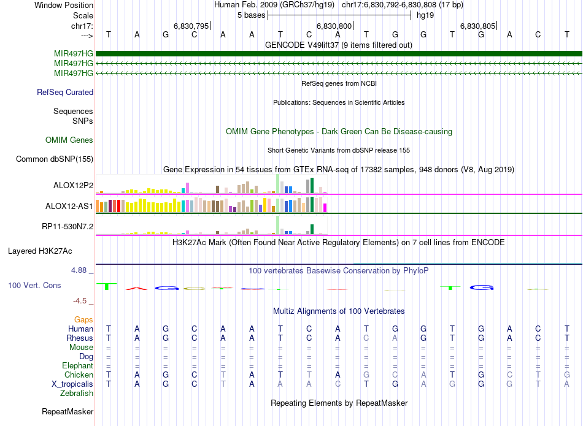Click the ALOX12P2 expression label
583x426 pixels.
73,185
